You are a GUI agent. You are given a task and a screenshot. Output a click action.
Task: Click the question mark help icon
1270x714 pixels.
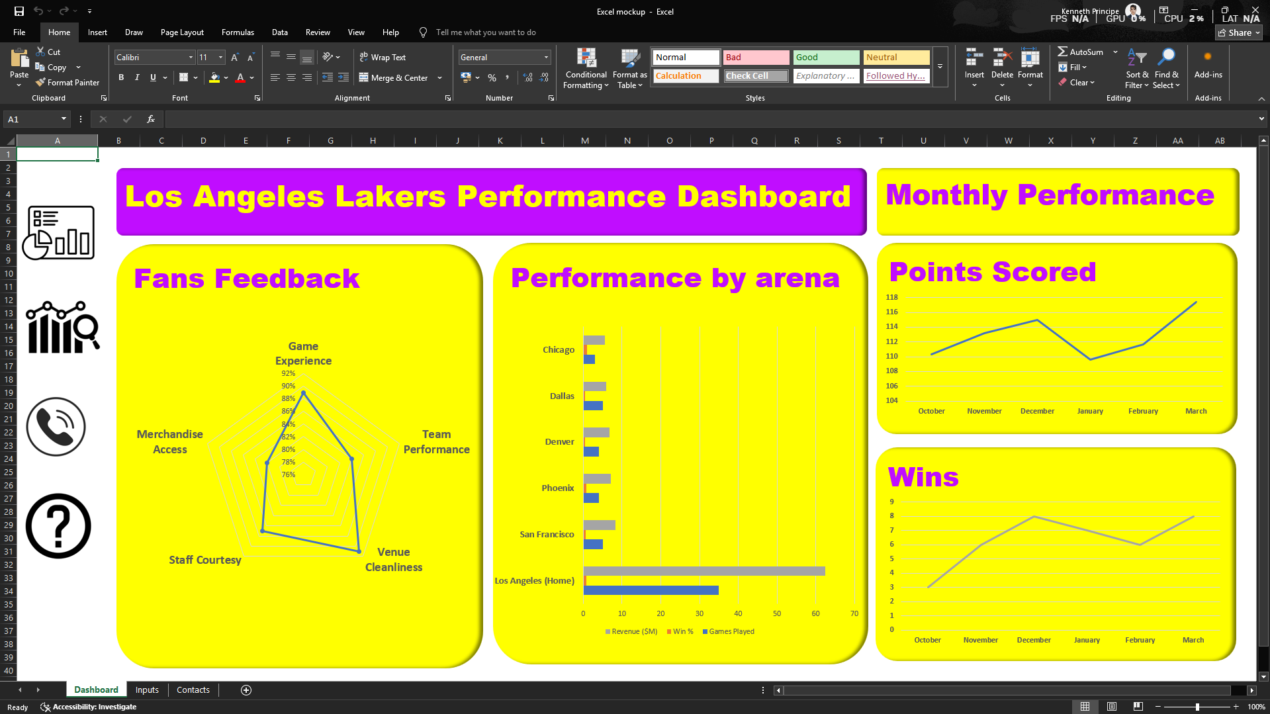pos(58,526)
